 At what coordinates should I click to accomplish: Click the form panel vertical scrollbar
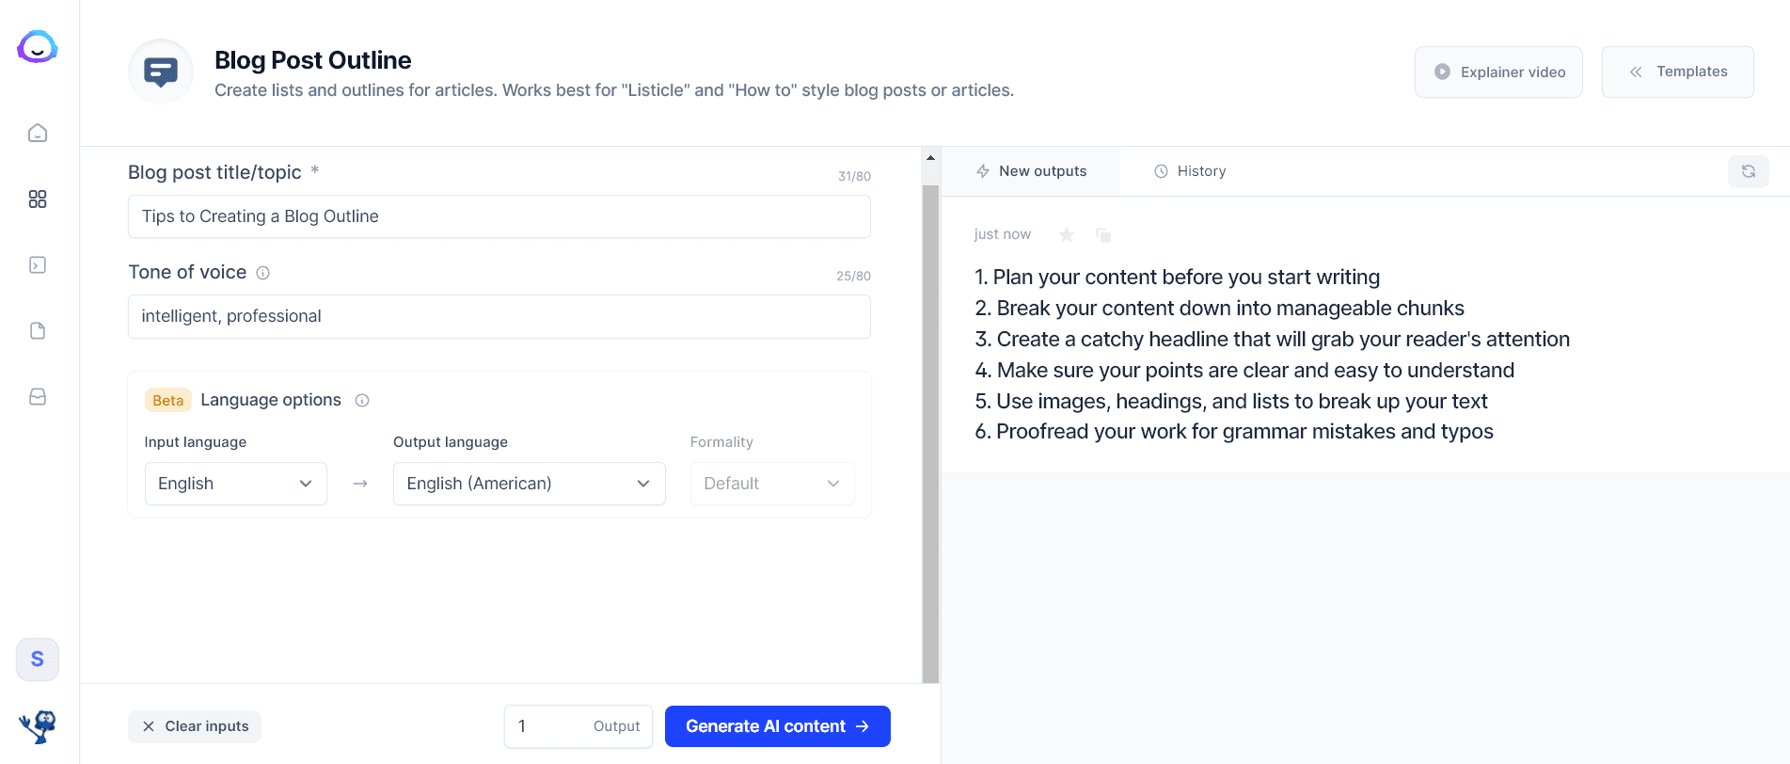[x=930, y=433]
